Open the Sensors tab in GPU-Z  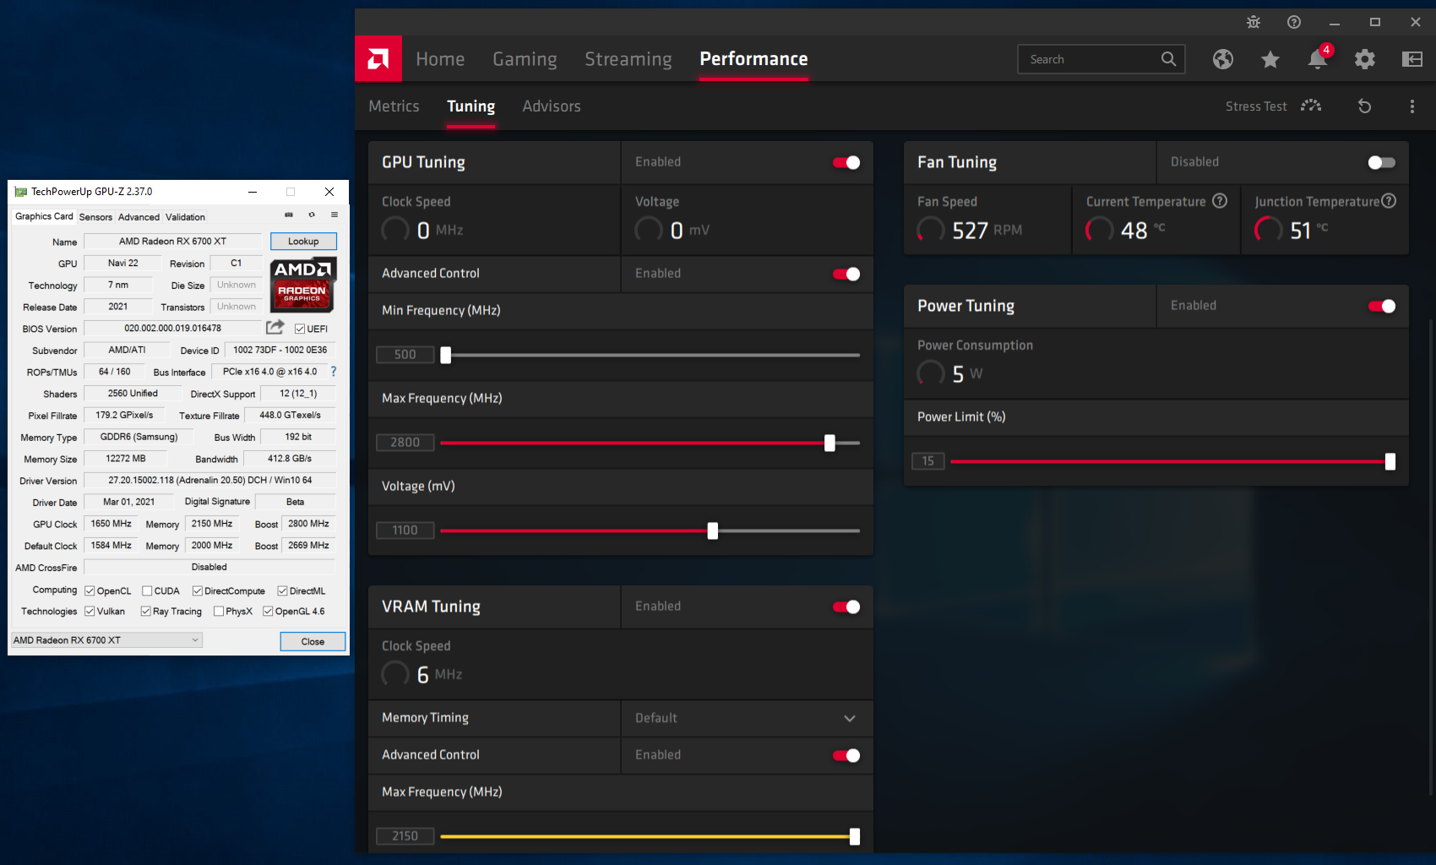[x=95, y=217]
